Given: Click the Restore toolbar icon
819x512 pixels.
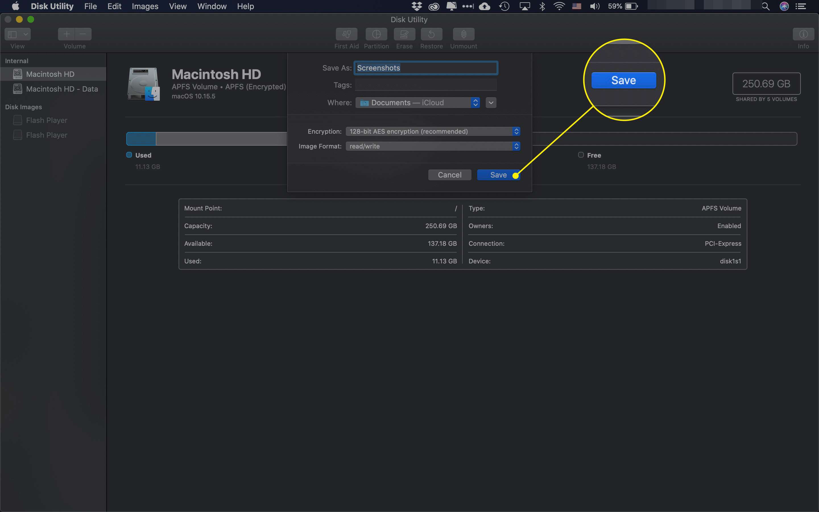Looking at the screenshot, I should pos(431,34).
